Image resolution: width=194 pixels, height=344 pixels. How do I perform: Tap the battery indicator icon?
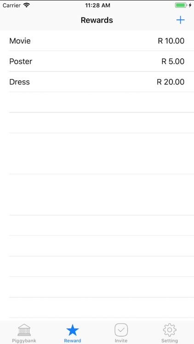[181, 5]
